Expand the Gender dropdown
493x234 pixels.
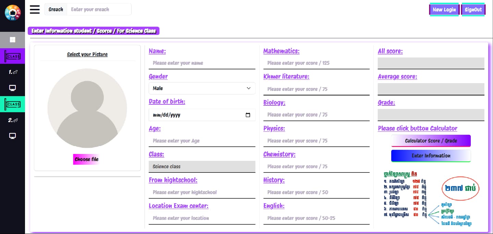202,88
